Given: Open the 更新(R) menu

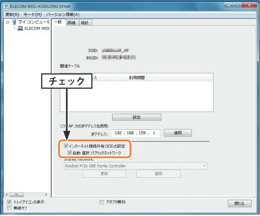Looking at the screenshot, I should pyautogui.click(x=12, y=15).
